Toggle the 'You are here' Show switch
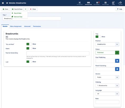 coord(29,44)
